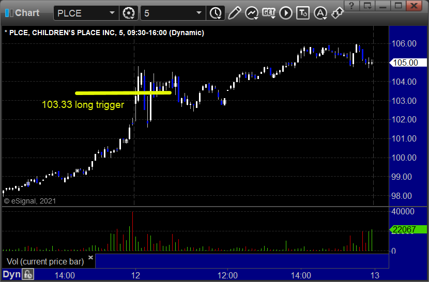The height and width of the screenshot is (282, 429).
Task: Click the 98.00 price axis label
Action: pos(402,196)
